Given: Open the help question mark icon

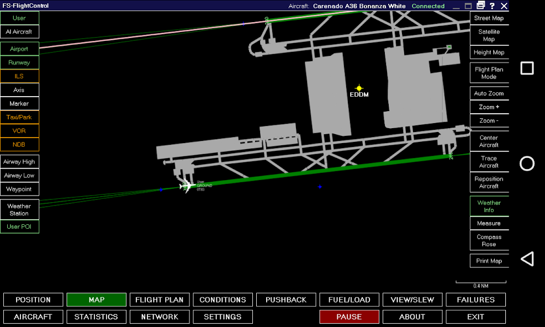Looking at the screenshot, I should [x=492, y=6].
